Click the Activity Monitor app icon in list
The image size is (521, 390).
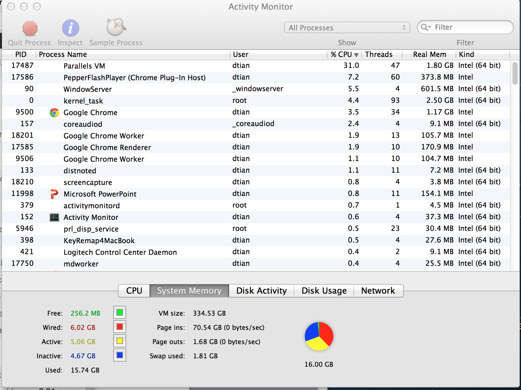click(54, 217)
